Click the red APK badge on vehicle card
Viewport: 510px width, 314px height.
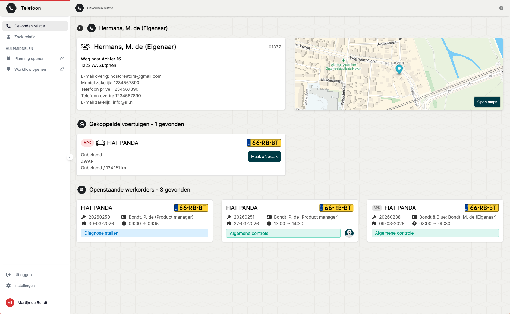pyautogui.click(x=87, y=143)
